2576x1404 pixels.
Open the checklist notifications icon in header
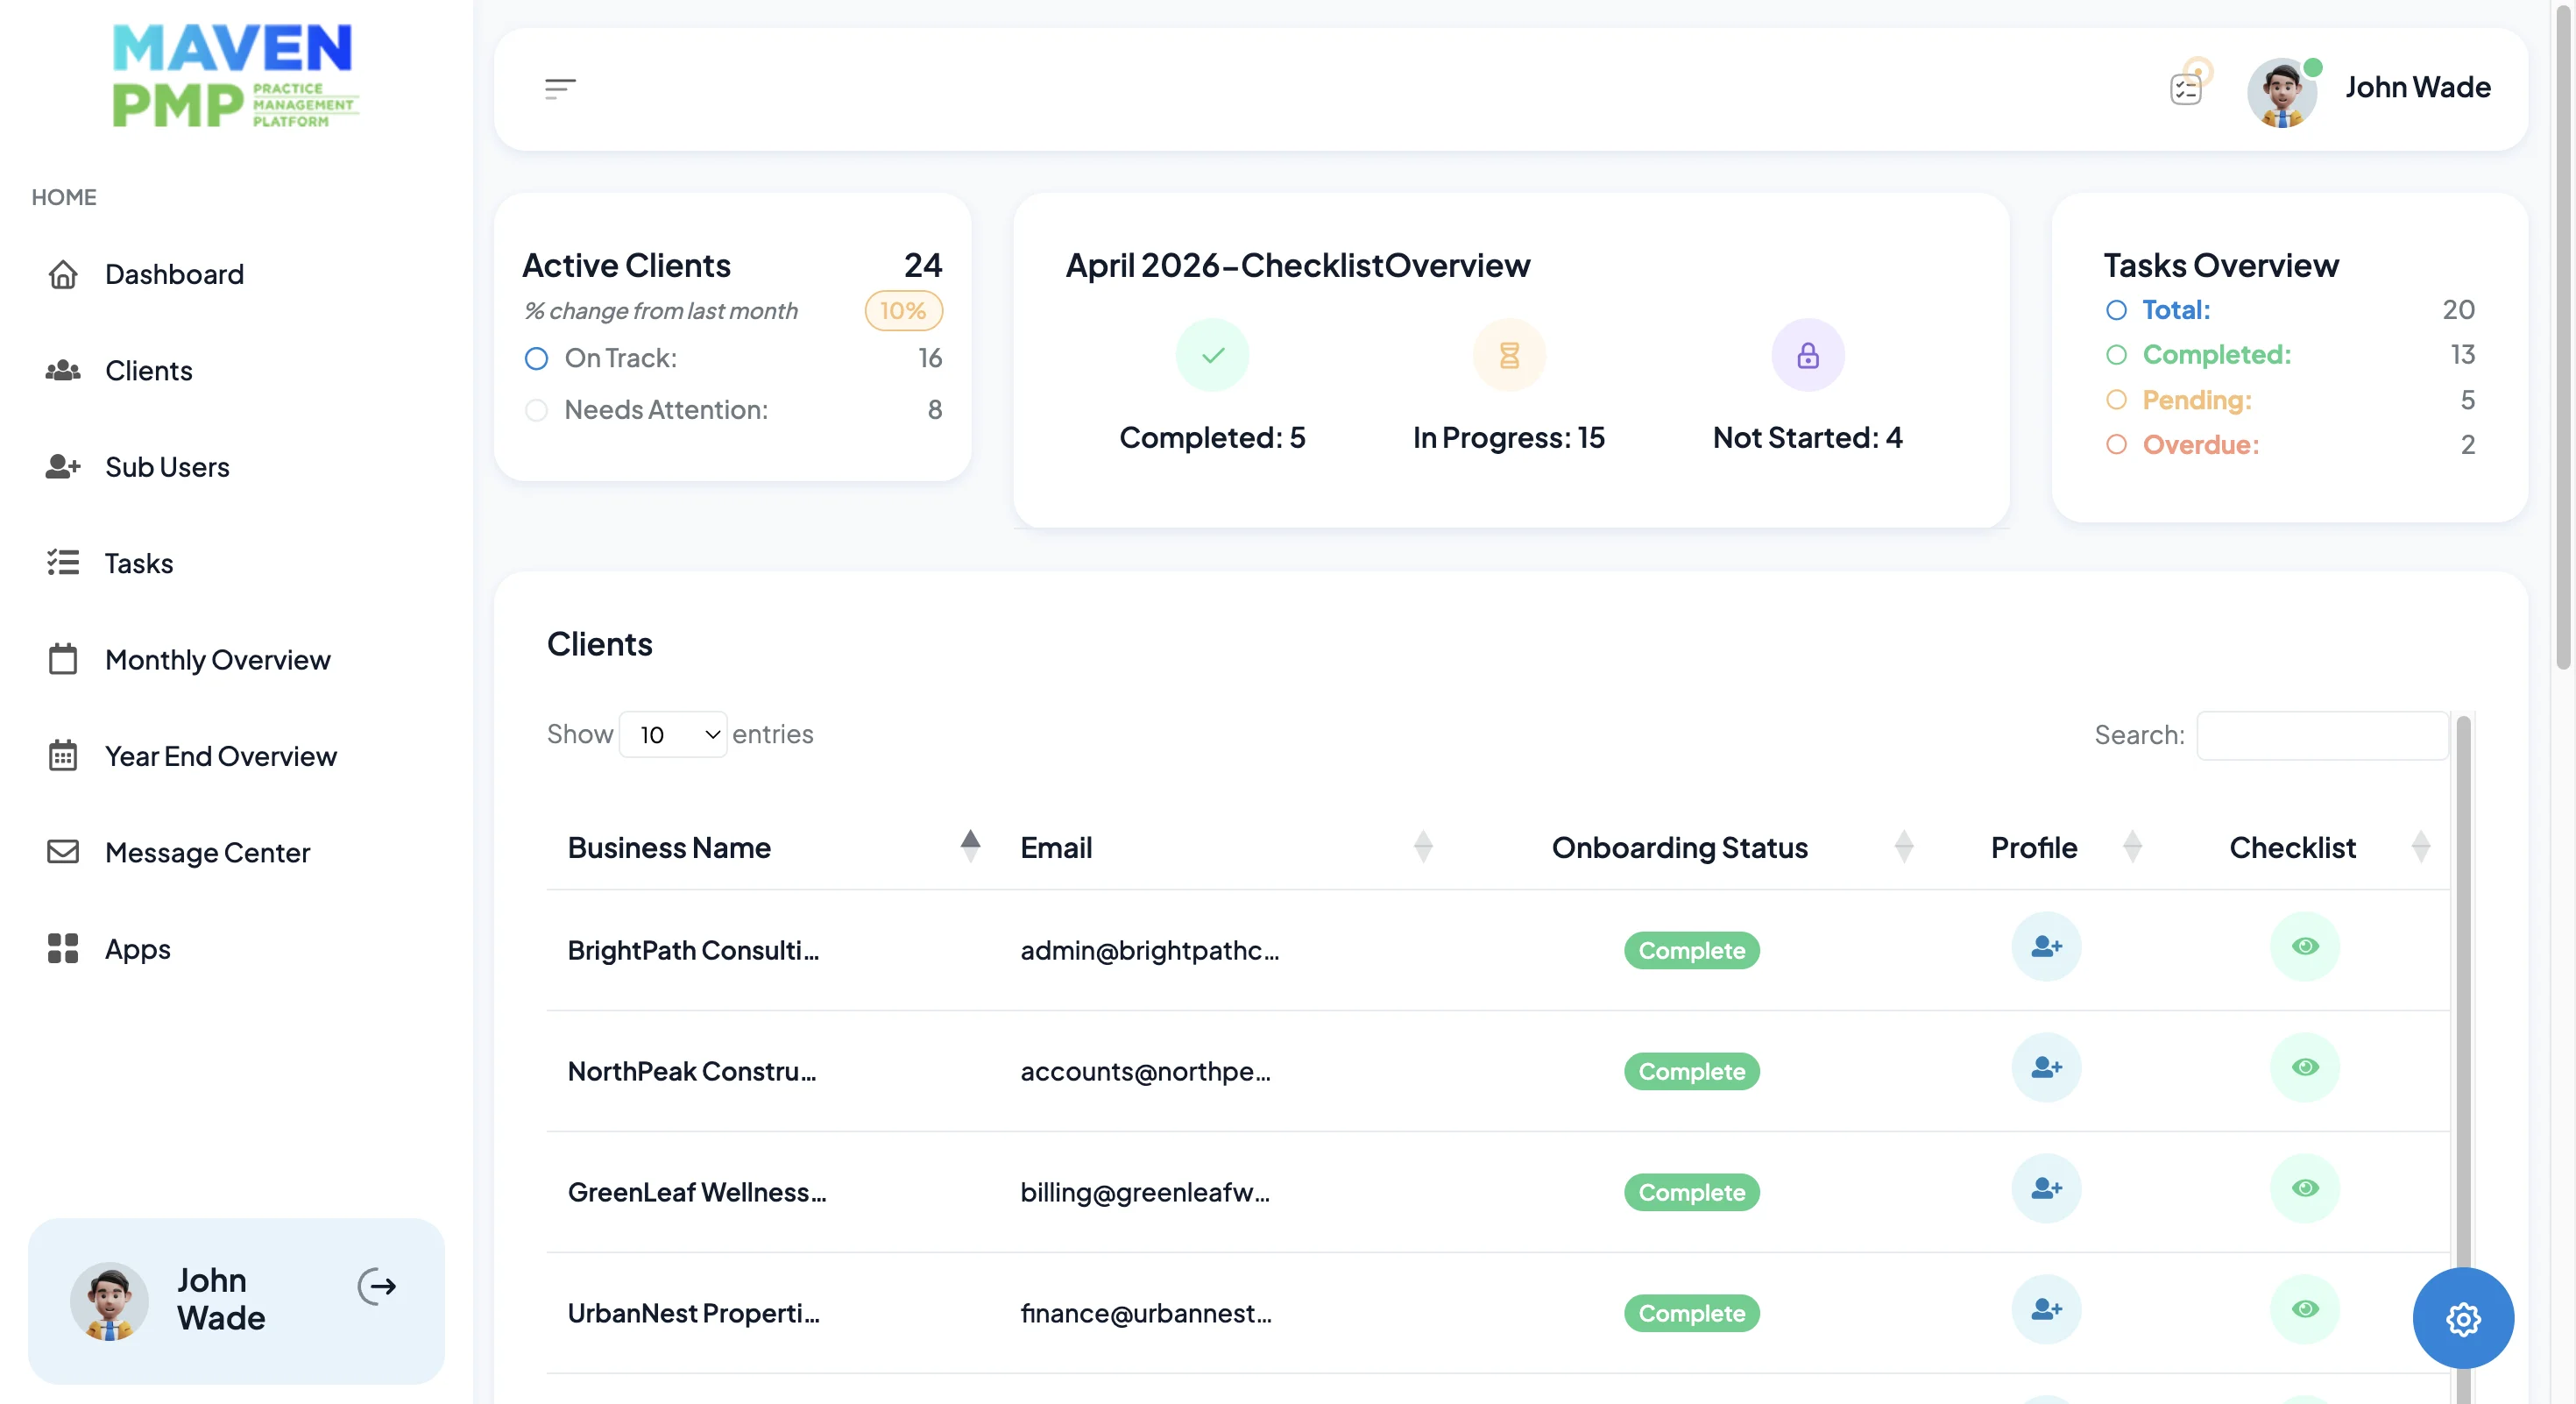point(2186,89)
